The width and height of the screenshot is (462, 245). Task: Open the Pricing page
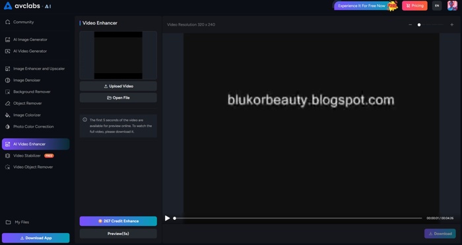(414, 5)
